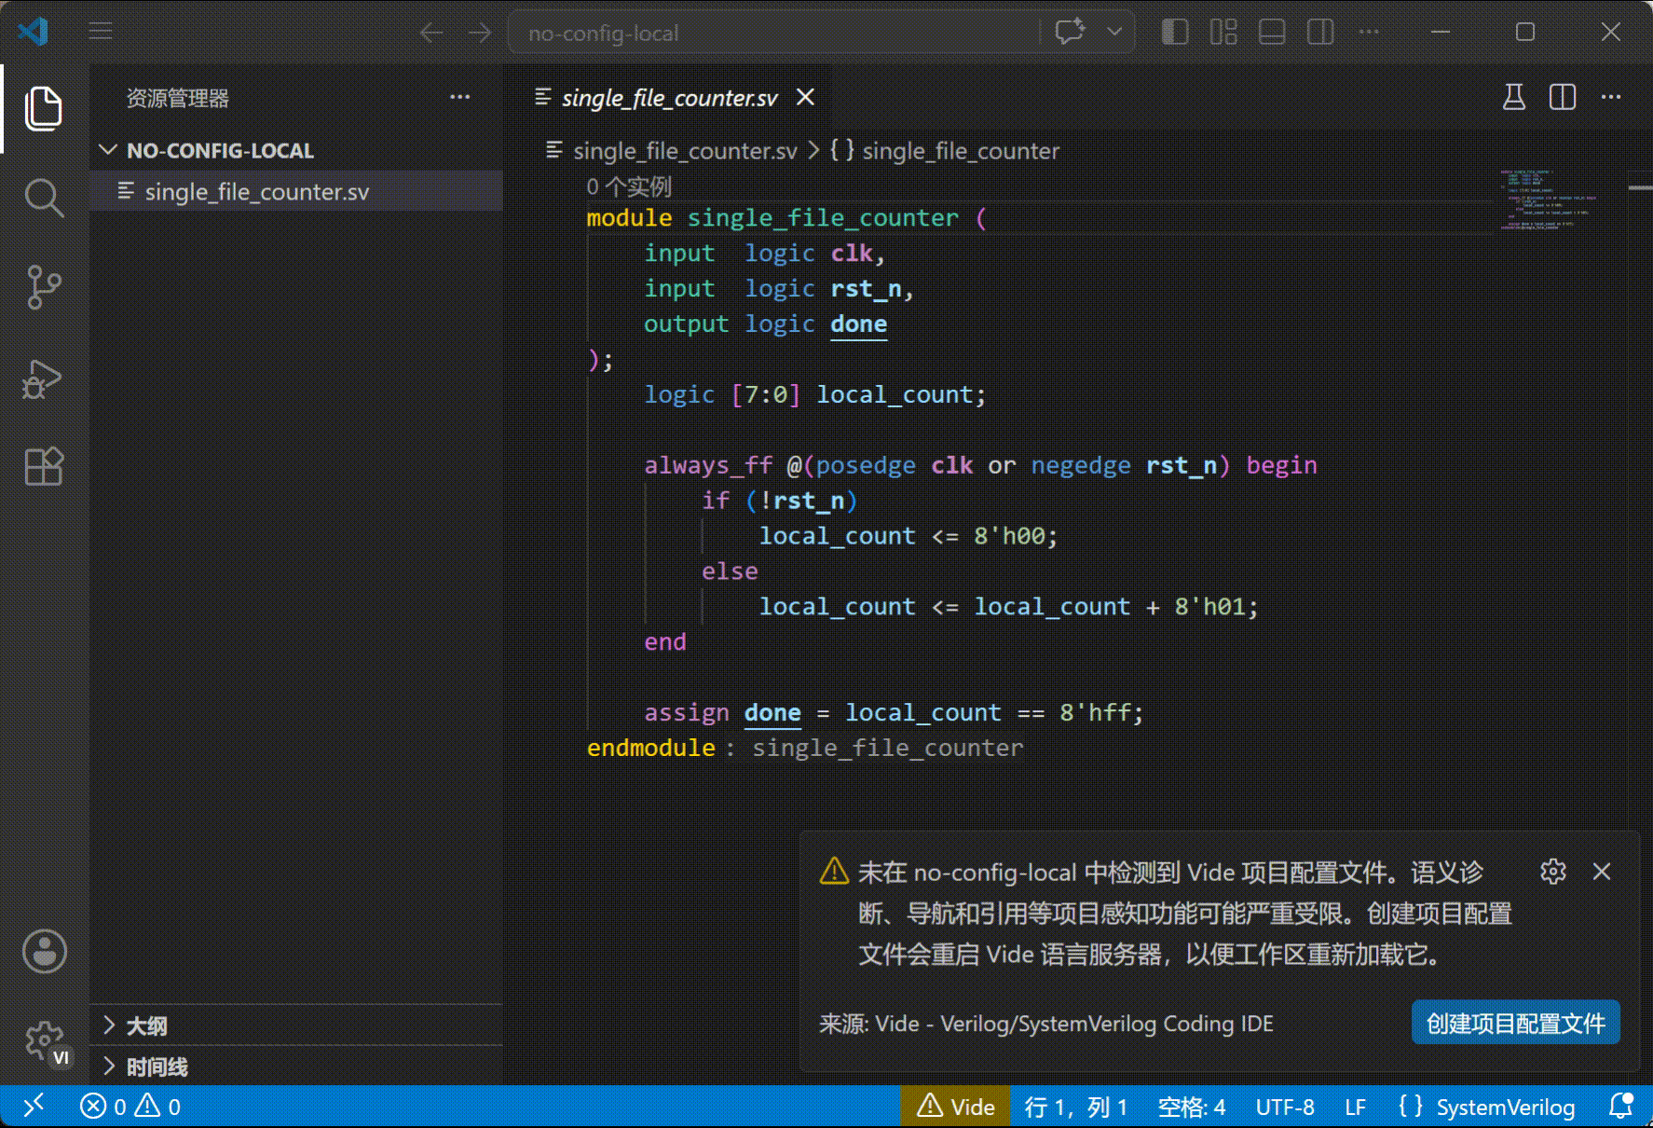Screen dimensions: 1653x1128
Task: Click the always_ff keyword
Action: click(708, 465)
